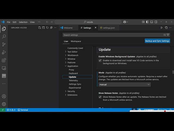The image size is (174, 131).
Task: Select Proxy under Application settings
Action: (71, 70)
